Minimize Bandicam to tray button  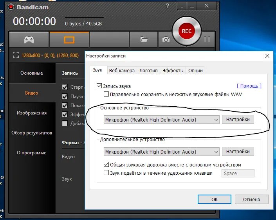[x=182, y=6]
